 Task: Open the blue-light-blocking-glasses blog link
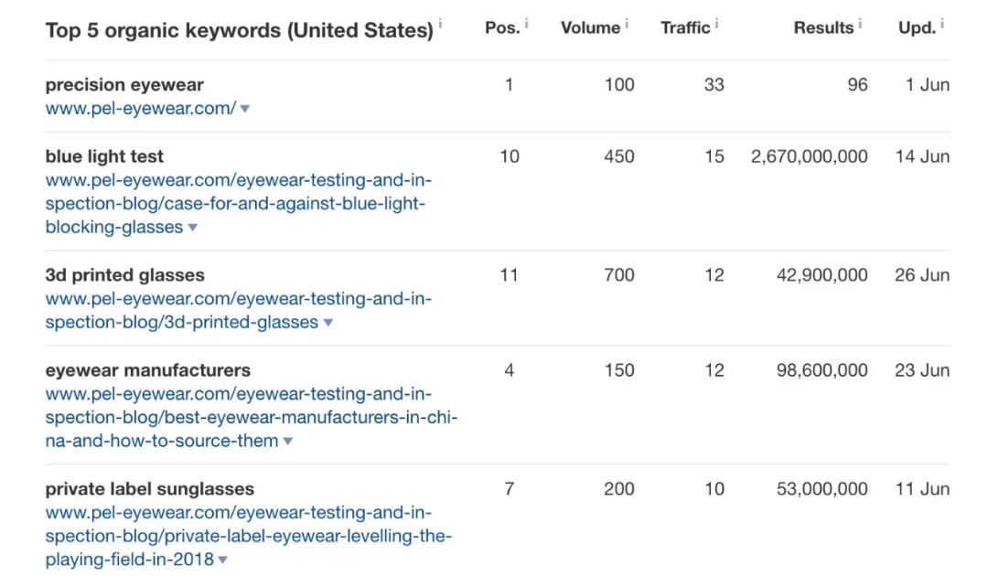[x=236, y=203]
